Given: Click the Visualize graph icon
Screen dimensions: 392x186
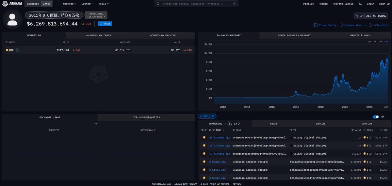Looking at the screenshot, I should click(x=371, y=25).
